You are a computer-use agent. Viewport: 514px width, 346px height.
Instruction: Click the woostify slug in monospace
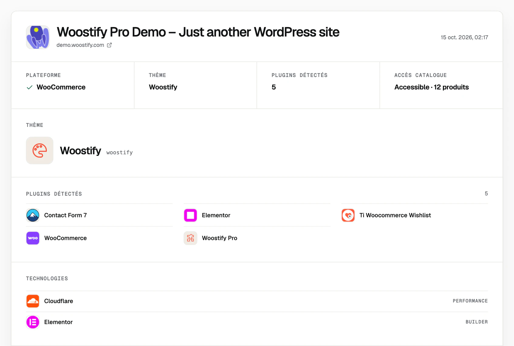tap(120, 152)
